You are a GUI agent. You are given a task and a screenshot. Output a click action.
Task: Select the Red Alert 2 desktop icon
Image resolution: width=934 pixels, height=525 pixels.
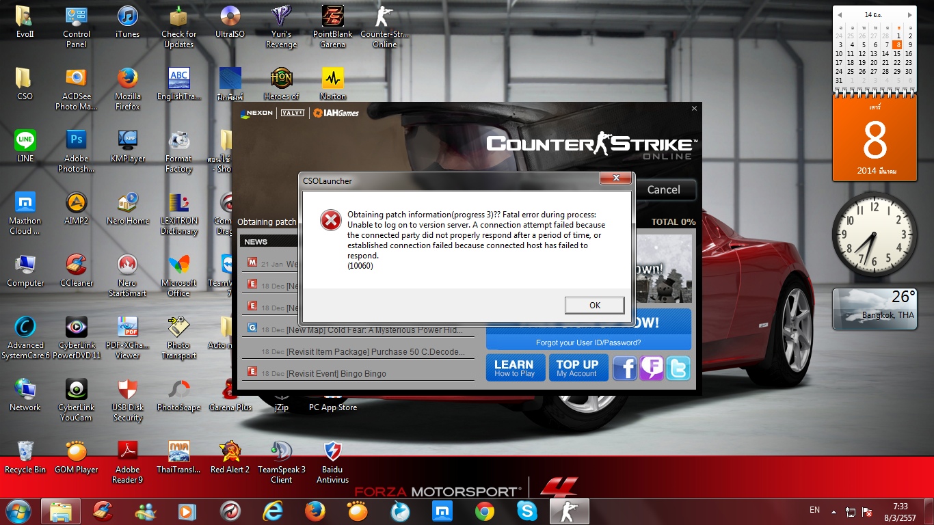[x=230, y=457]
